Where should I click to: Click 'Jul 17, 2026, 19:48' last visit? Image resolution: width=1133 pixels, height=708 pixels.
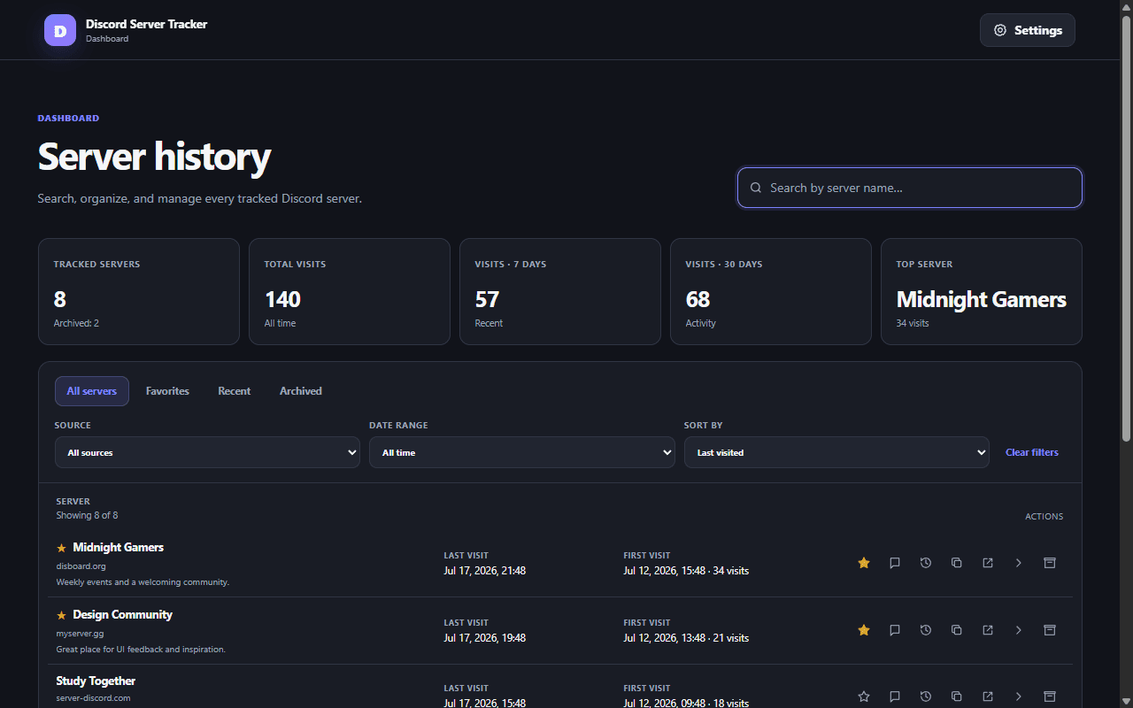click(484, 638)
